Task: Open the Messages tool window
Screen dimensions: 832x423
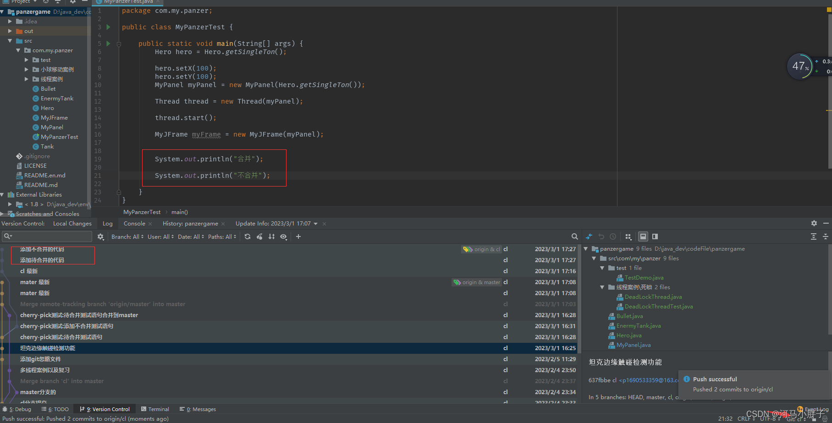Action: coord(198,409)
